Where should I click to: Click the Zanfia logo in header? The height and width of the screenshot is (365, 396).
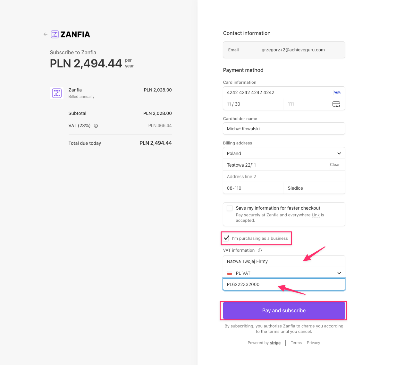(x=71, y=34)
